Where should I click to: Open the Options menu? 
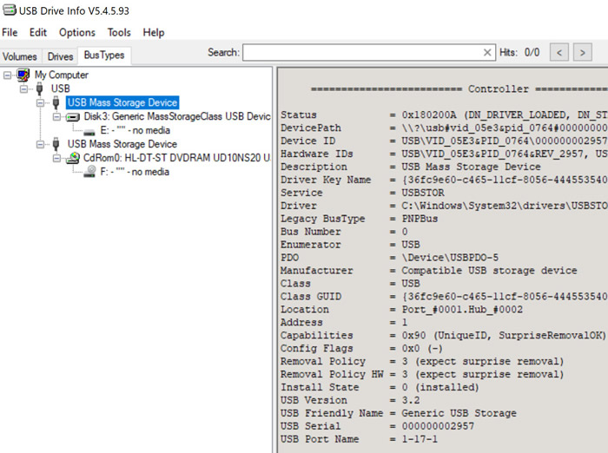(x=77, y=32)
